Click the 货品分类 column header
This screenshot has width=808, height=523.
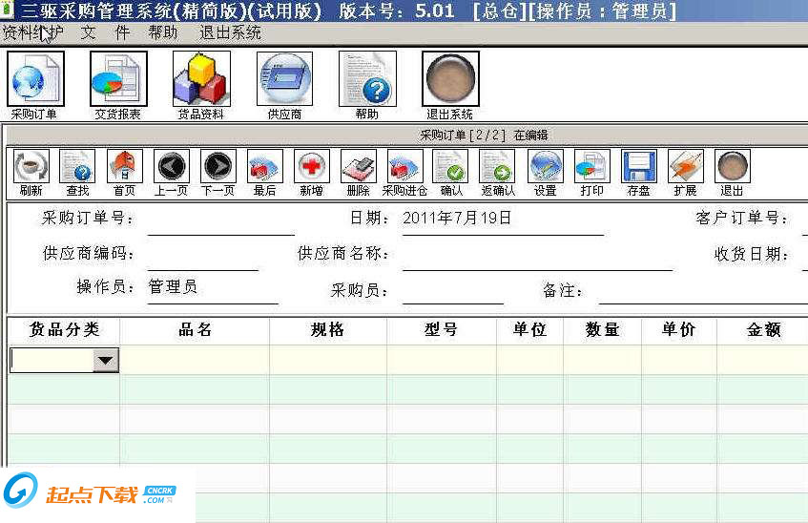tap(64, 330)
